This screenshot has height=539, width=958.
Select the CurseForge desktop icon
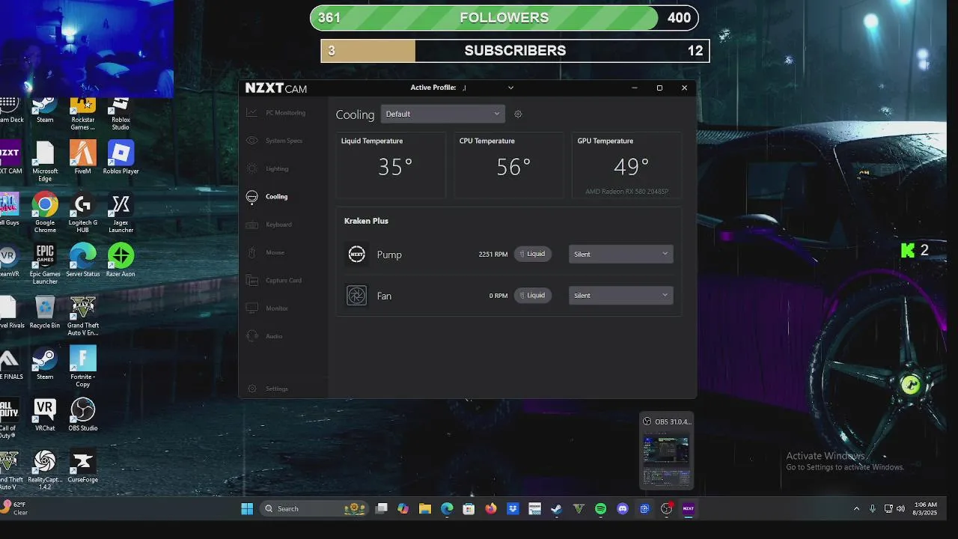(83, 466)
